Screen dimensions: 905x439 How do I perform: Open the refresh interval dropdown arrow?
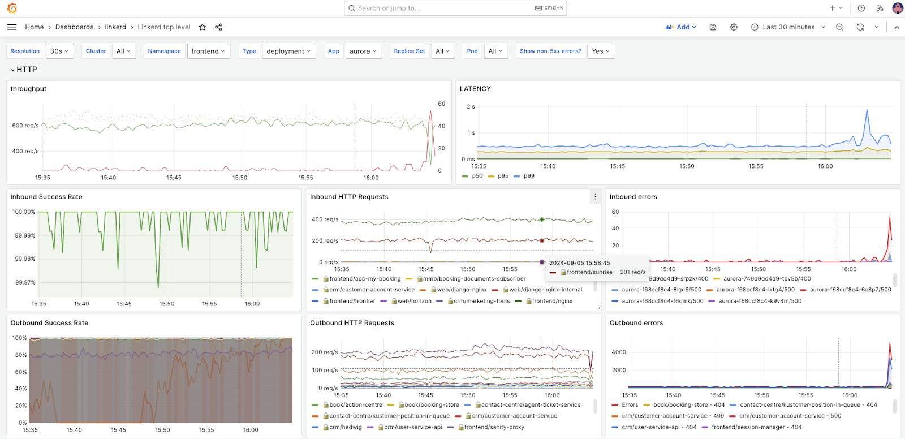click(x=876, y=27)
